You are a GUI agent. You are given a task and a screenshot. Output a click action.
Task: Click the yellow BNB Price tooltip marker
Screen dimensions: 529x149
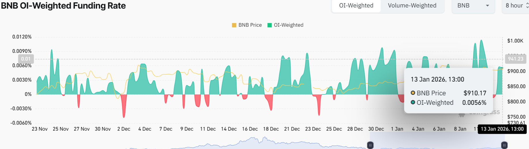point(413,93)
